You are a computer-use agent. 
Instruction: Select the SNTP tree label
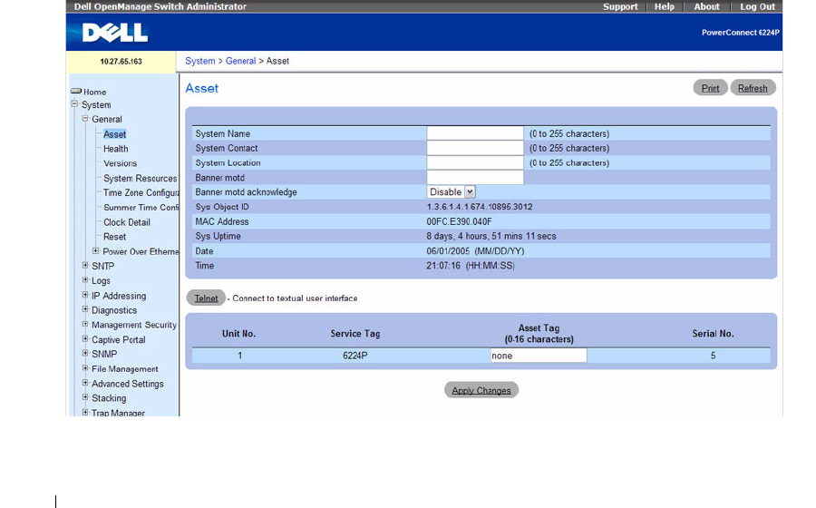(102, 266)
